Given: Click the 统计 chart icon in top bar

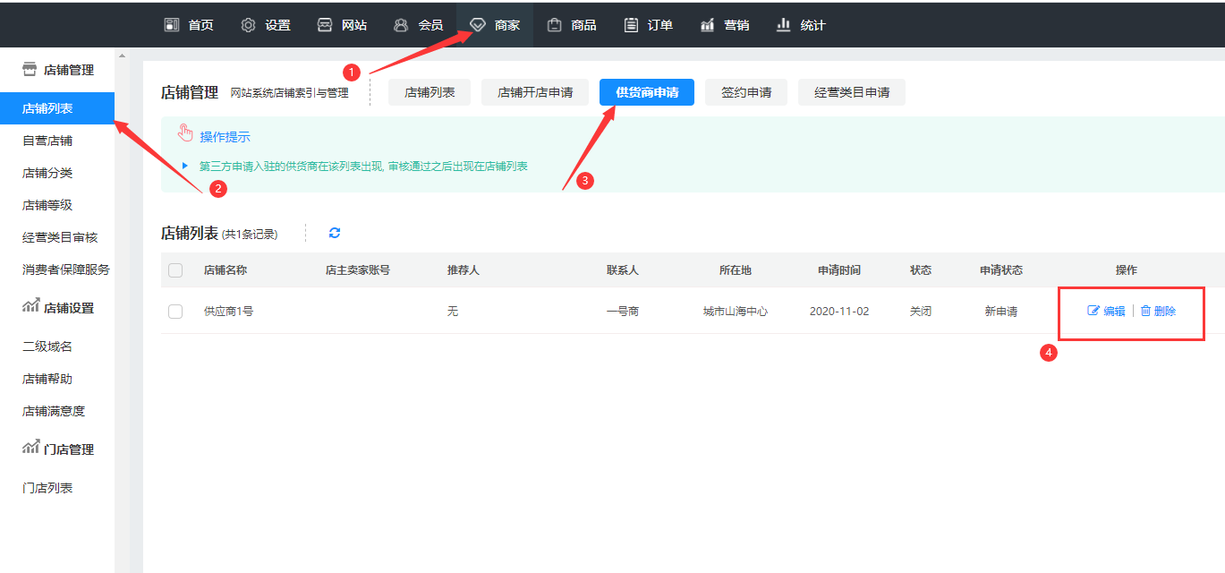Looking at the screenshot, I should click(784, 25).
